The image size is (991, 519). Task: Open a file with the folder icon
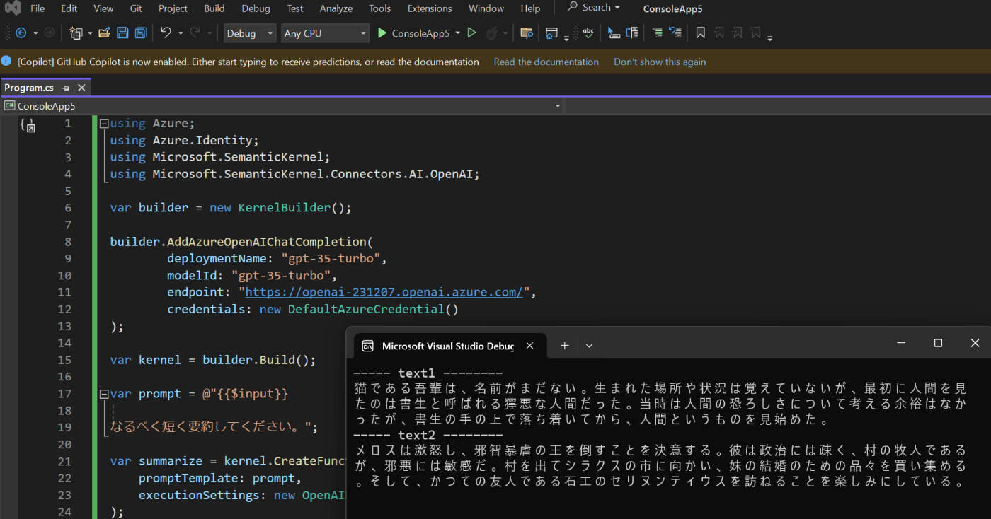point(104,33)
